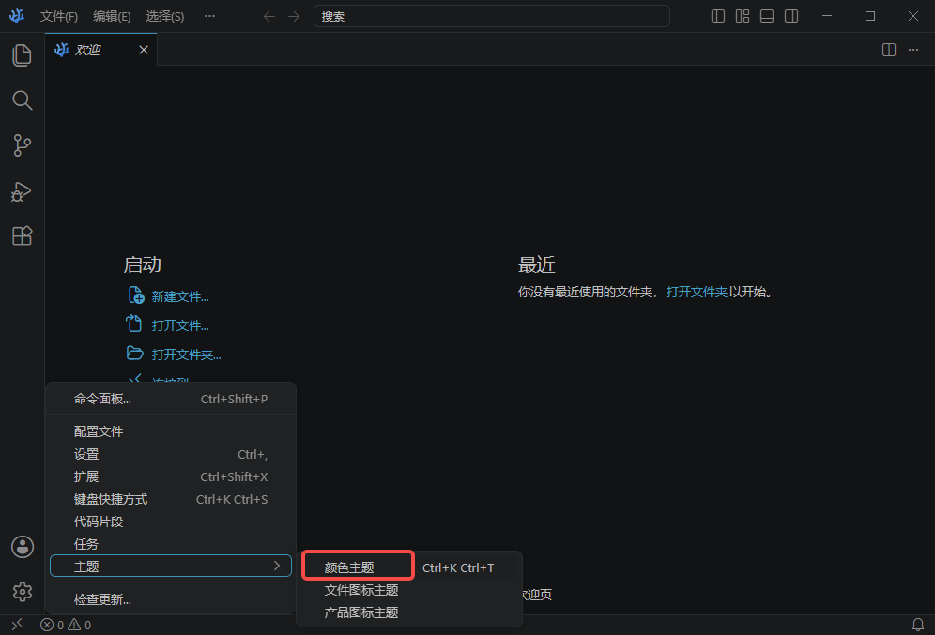
Task: Open the Explorer view in activity bar
Action: click(23, 55)
